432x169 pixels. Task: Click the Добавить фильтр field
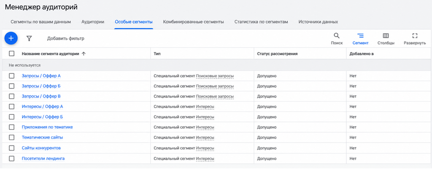point(65,38)
